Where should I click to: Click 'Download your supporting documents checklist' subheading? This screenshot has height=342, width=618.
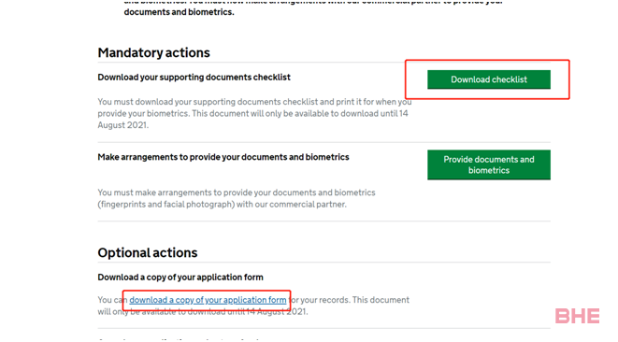tap(194, 78)
